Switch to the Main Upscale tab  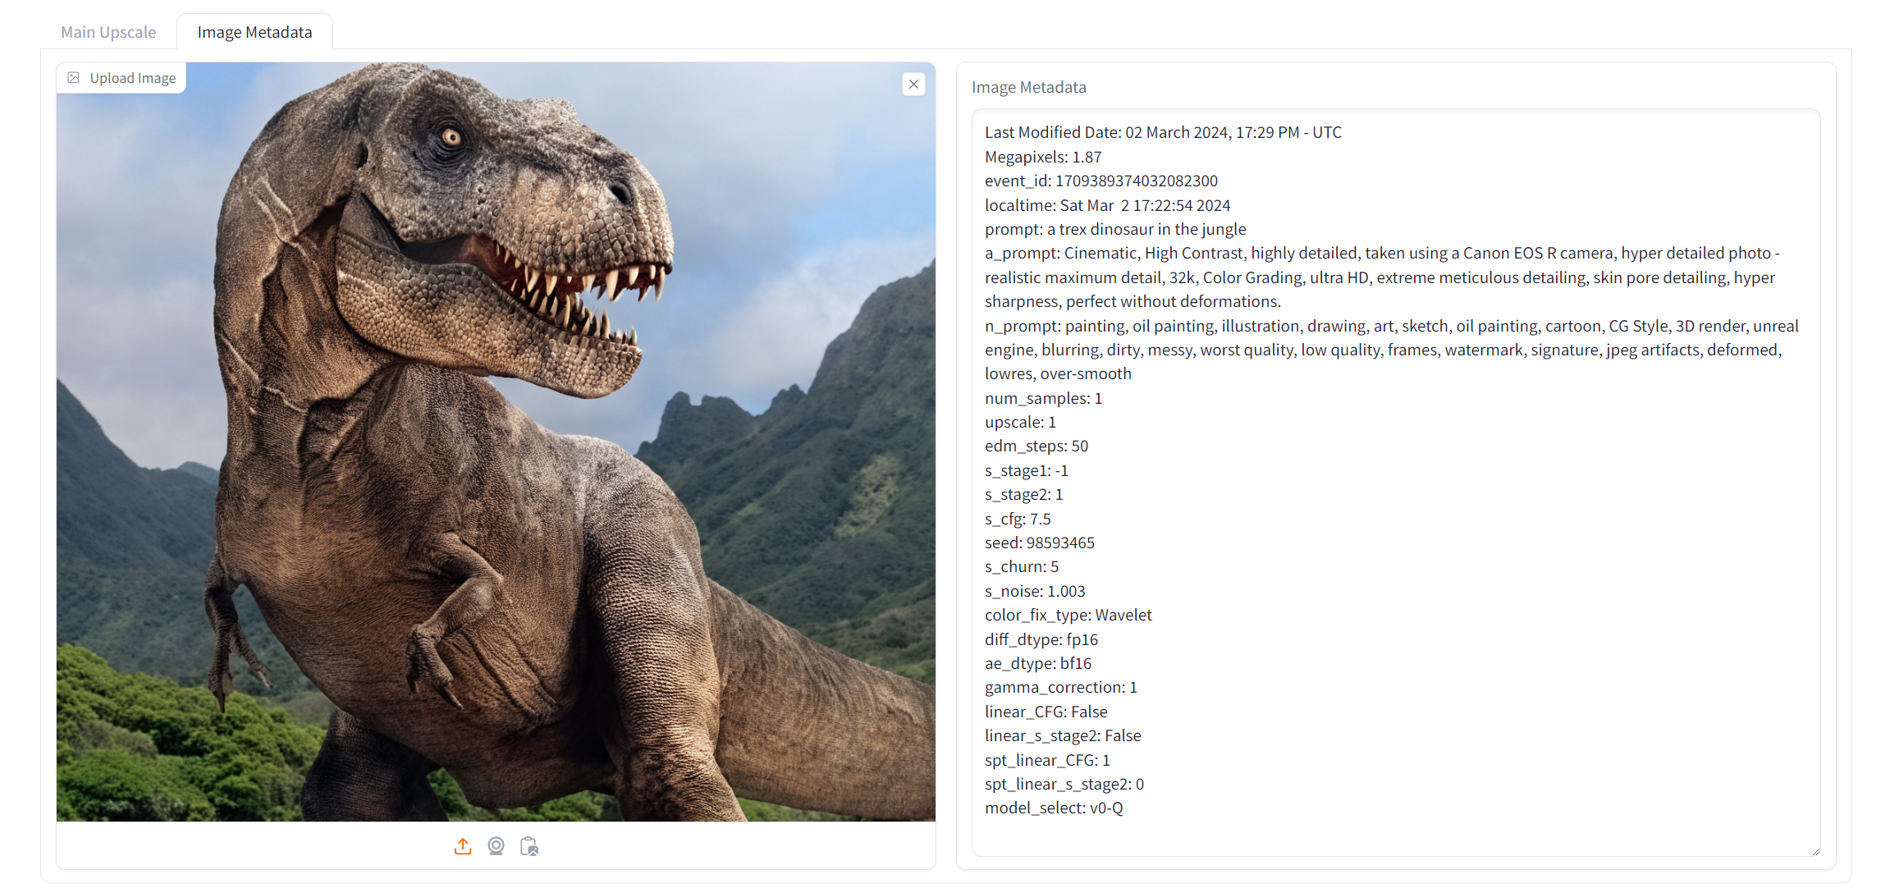108,32
